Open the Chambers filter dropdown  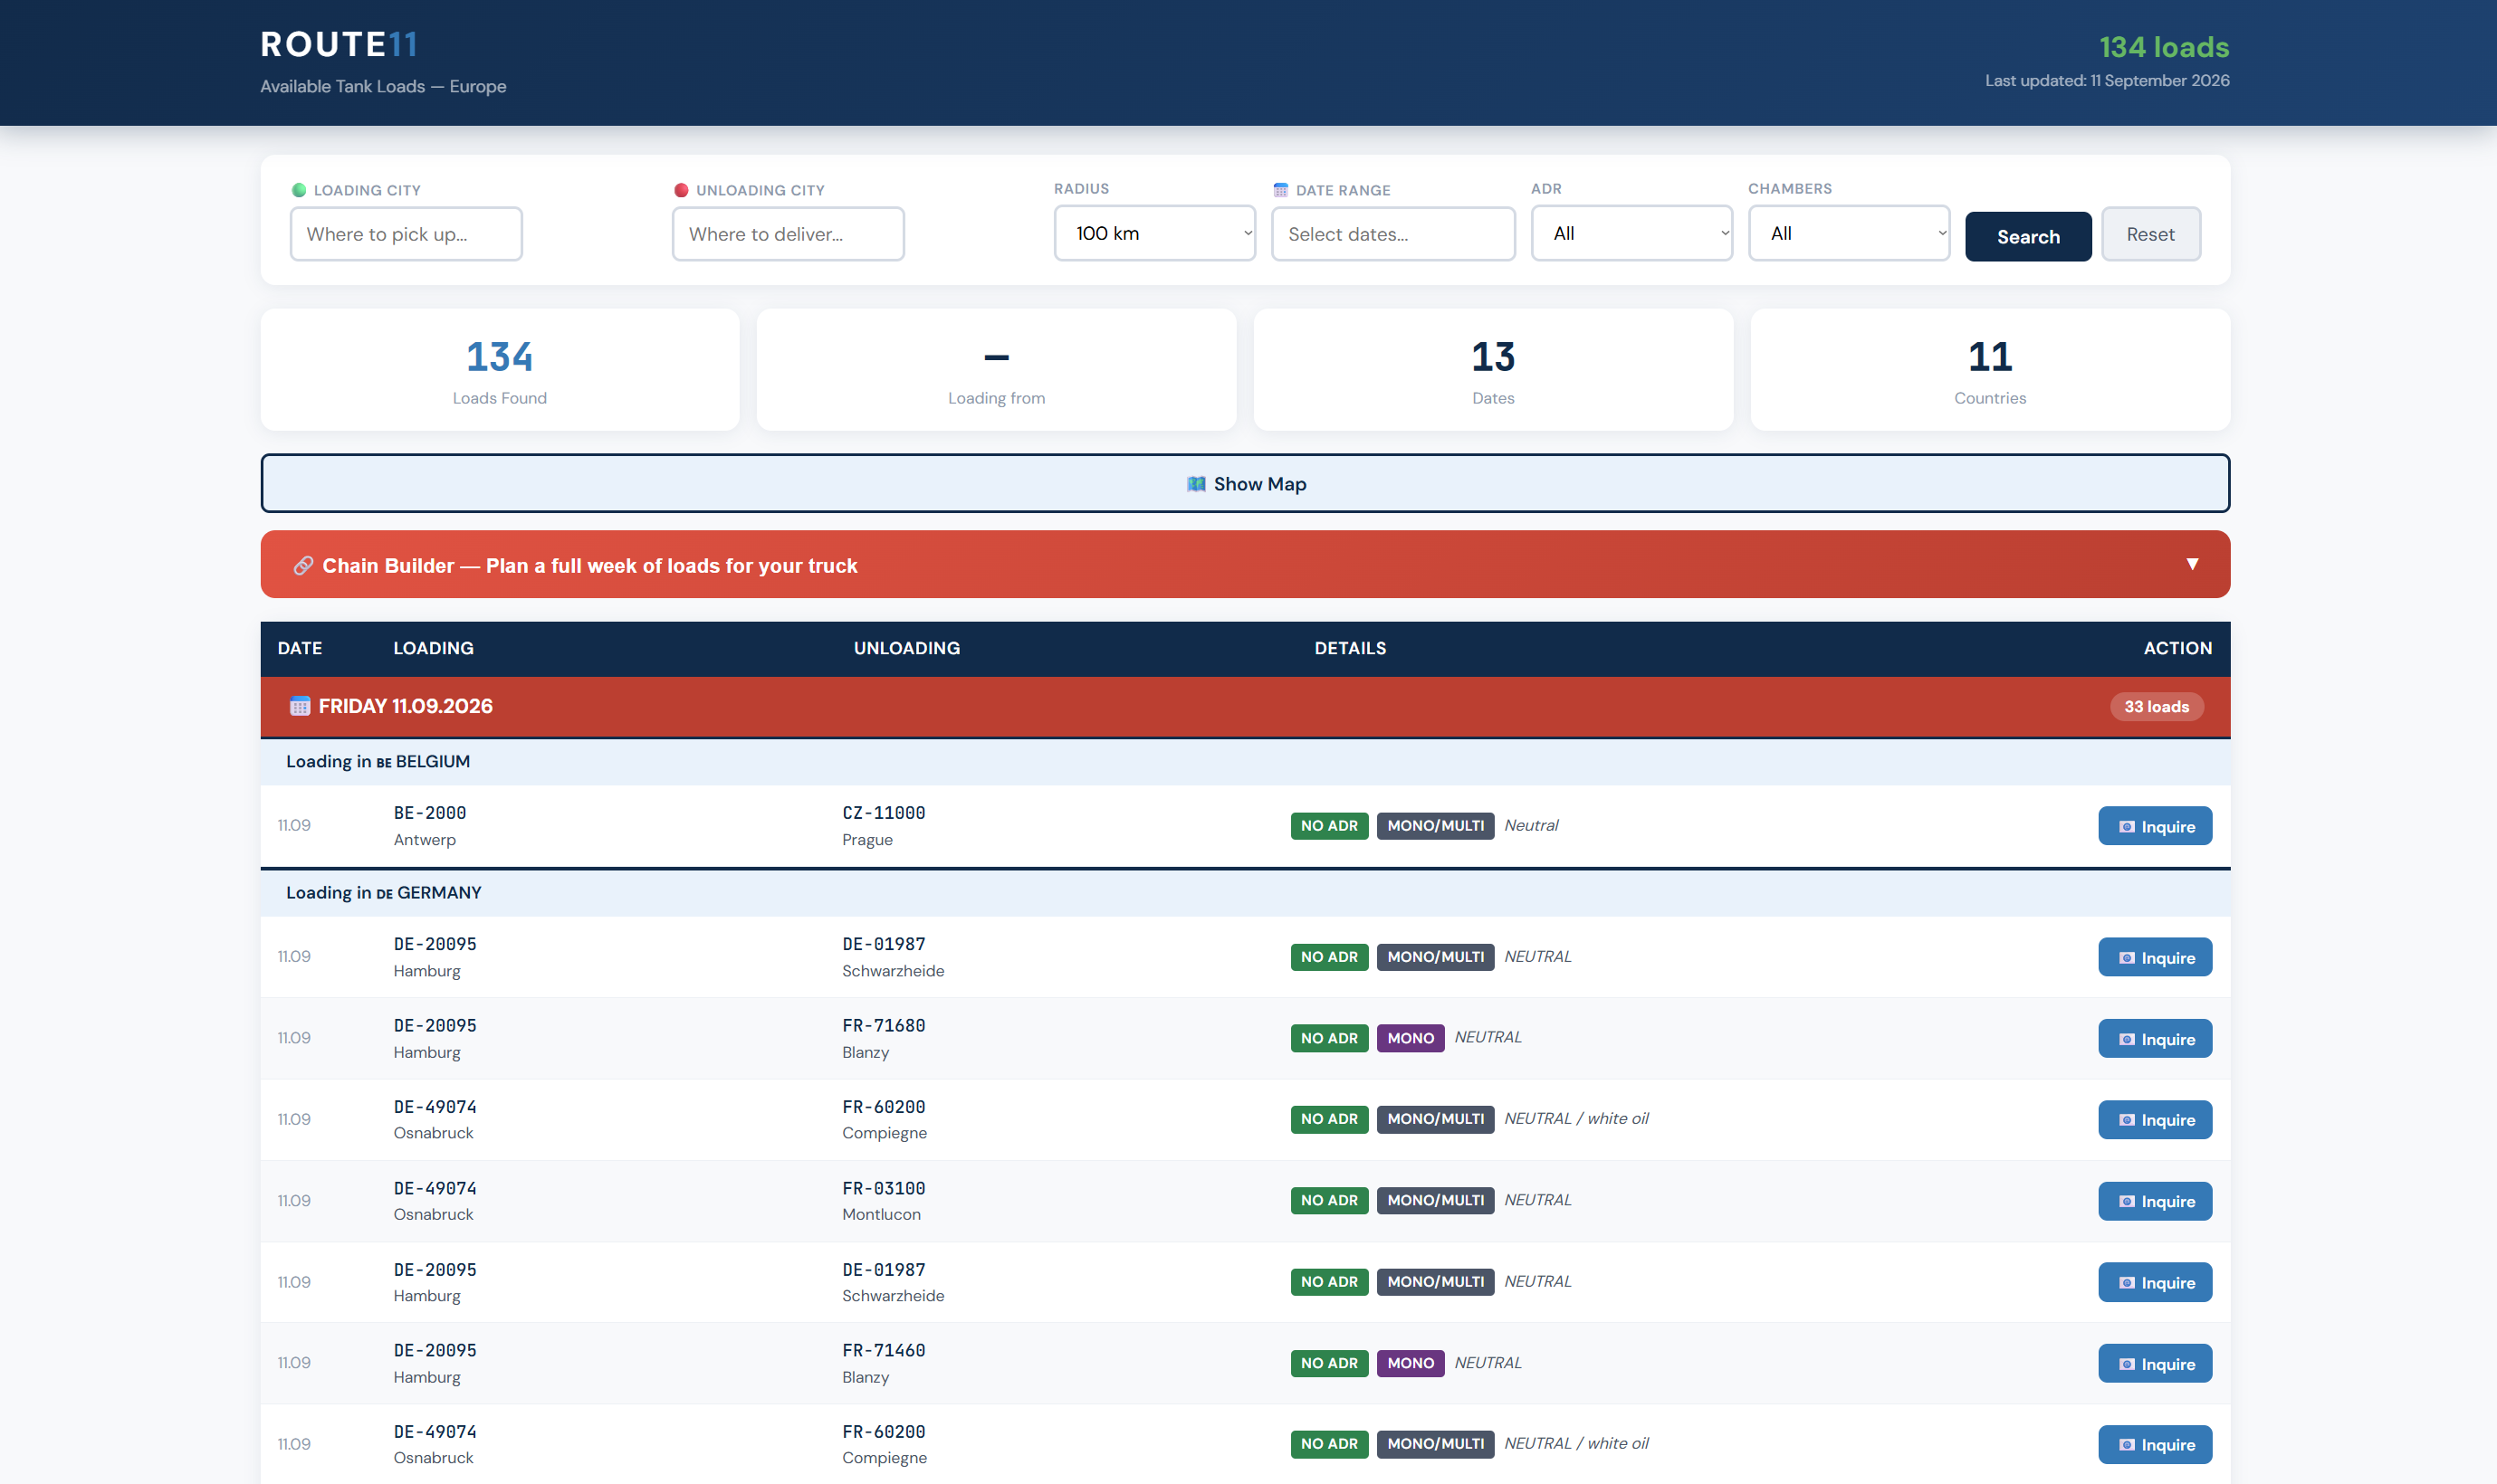click(1848, 233)
